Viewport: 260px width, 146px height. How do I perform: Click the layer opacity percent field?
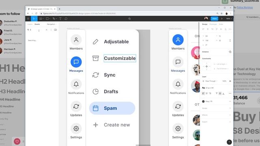[224, 81]
